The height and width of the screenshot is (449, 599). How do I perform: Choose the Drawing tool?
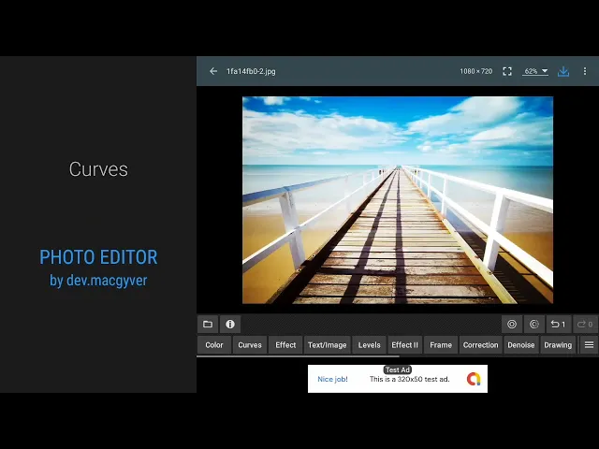pos(558,345)
